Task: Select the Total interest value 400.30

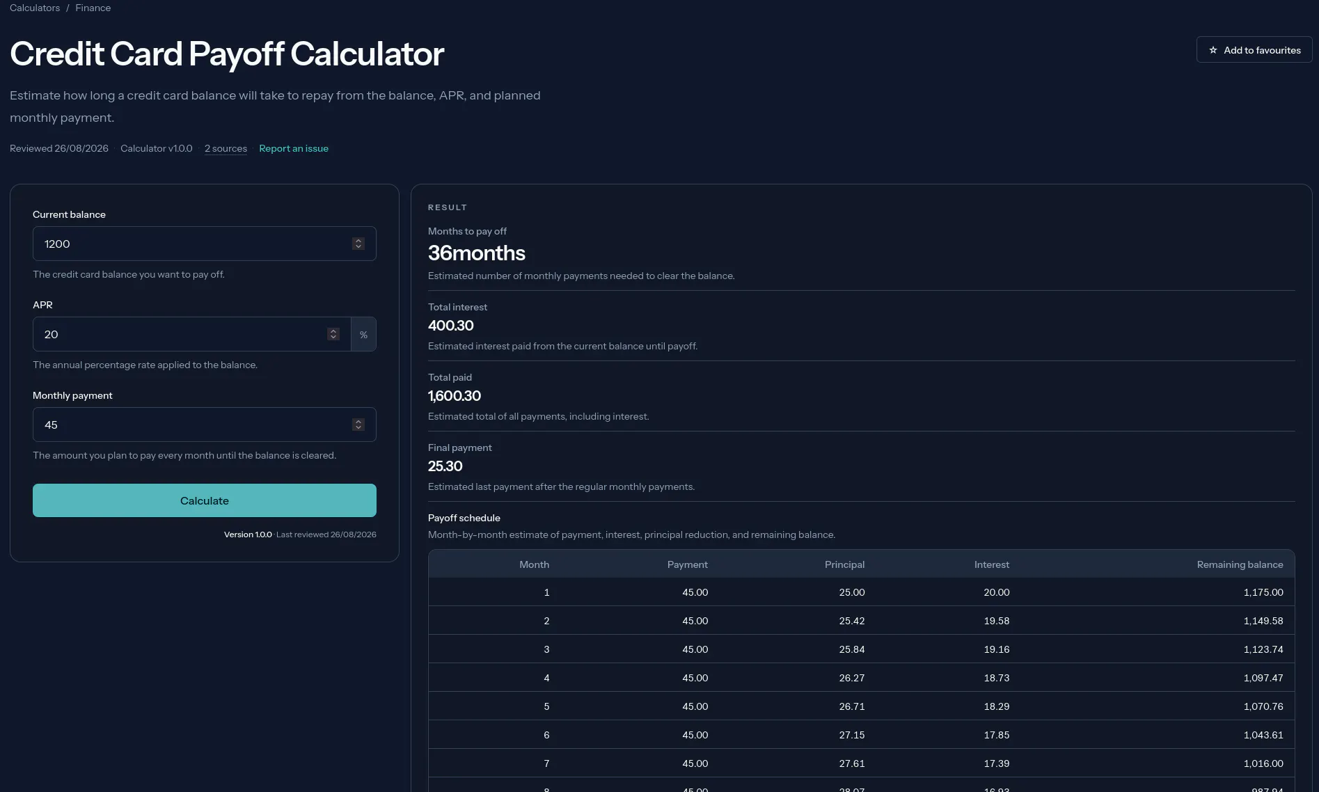Action: pos(451,326)
